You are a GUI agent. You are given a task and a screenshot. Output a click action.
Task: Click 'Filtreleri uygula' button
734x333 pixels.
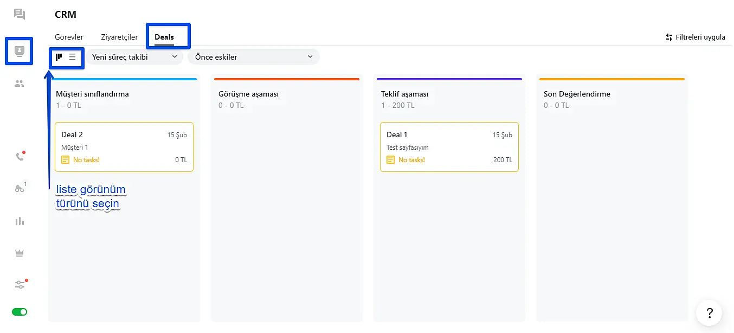tap(696, 37)
